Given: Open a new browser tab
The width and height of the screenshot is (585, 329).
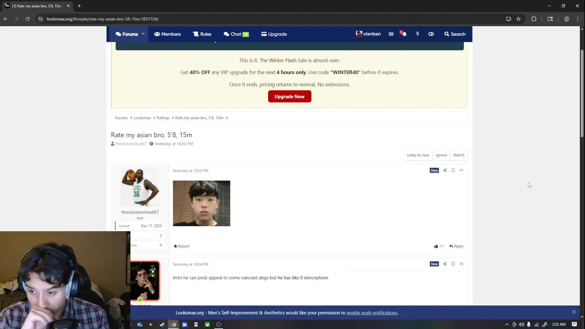Looking at the screenshot, I should tap(79, 6).
